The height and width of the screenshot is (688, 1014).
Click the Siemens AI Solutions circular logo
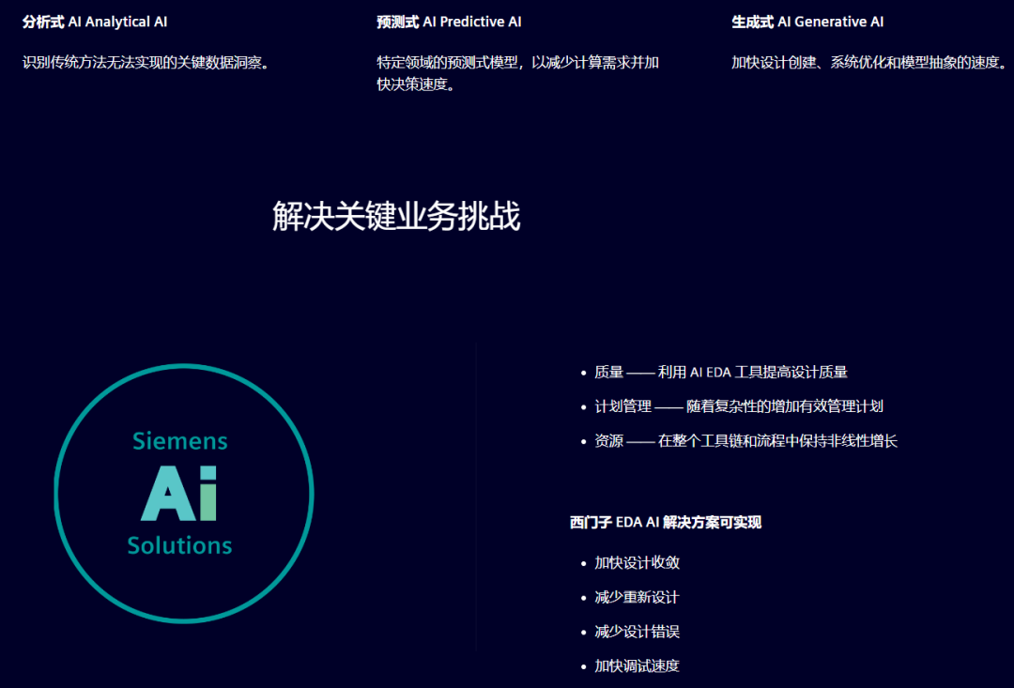(x=184, y=494)
